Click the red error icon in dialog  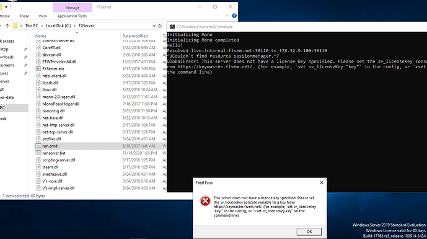(205, 201)
